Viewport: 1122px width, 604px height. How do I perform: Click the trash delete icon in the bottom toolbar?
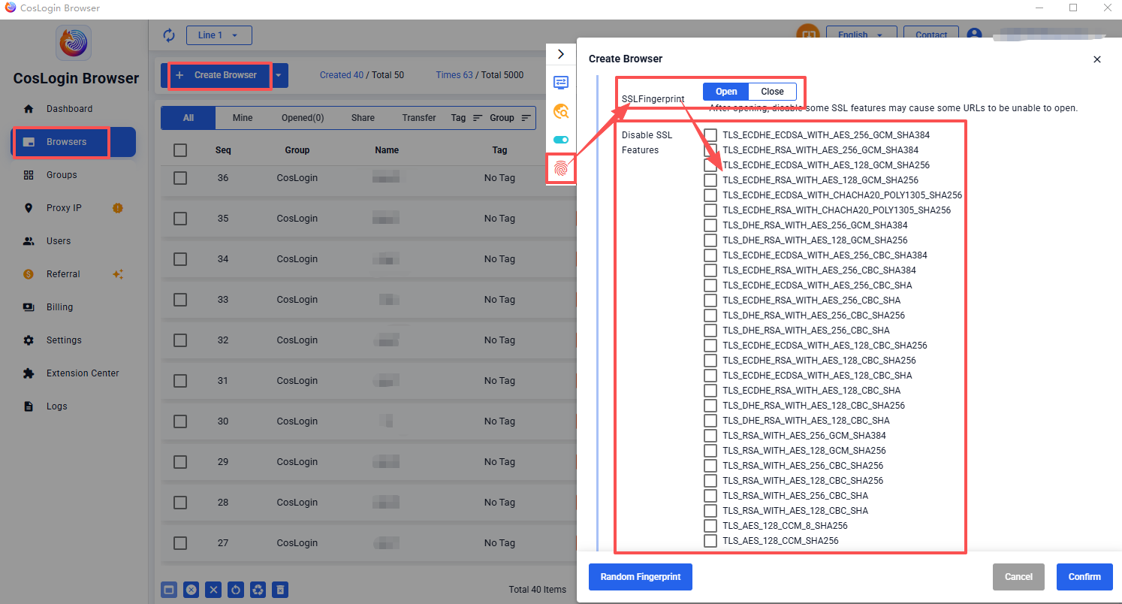[280, 590]
